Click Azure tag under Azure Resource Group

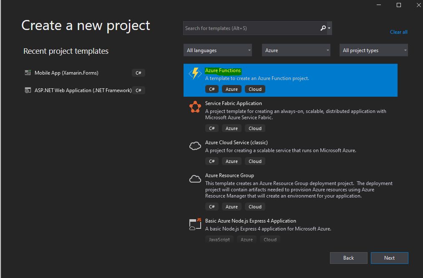232,207
